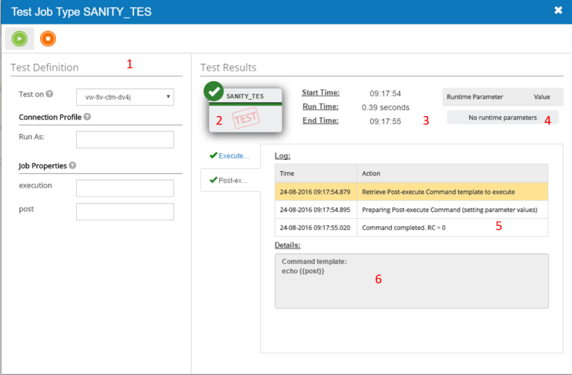Open help icon next to Test on
Screen dimensions: 572x375
point(50,94)
